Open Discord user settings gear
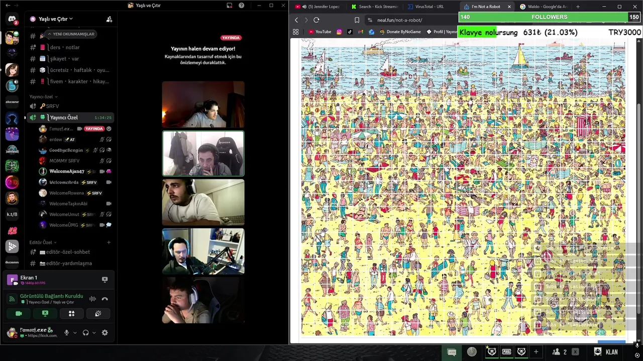 coord(104,332)
